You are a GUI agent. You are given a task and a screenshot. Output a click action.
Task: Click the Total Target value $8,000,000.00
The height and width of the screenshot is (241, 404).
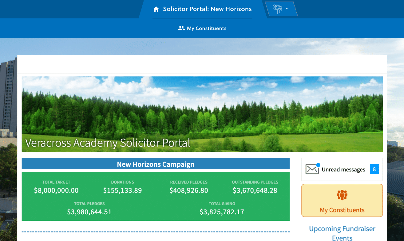pos(56,190)
